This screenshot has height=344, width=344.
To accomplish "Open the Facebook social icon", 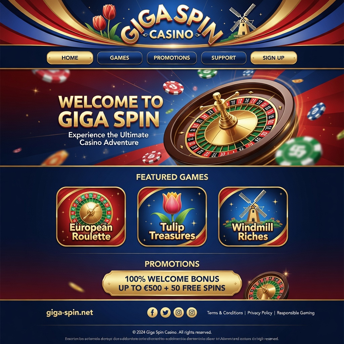I will tap(152, 312).
